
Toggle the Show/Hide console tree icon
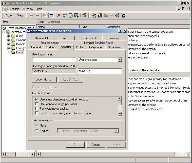pyautogui.click(x=51, y=15)
